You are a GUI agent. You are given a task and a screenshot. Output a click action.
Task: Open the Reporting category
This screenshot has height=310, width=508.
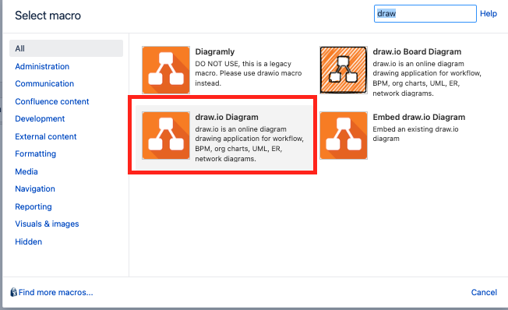pyautogui.click(x=34, y=206)
